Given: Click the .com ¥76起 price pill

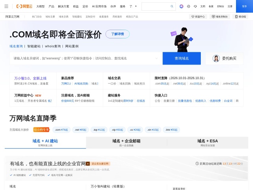Looking at the screenshot, I should coord(61,130).
